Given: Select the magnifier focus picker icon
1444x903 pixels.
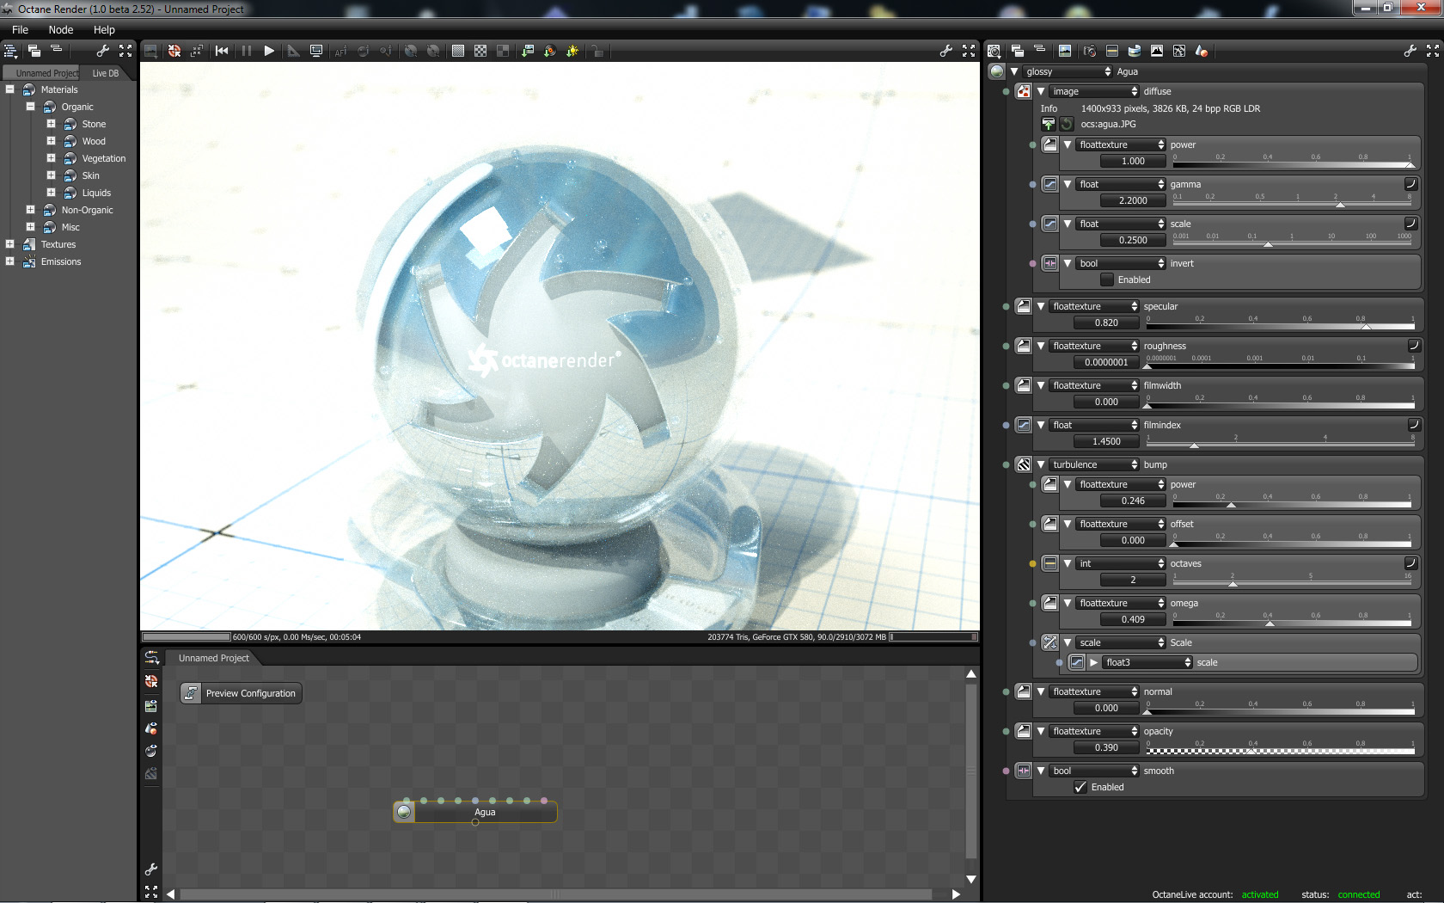Looking at the screenshot, I should pyautogui.click(x=386, y=51).
